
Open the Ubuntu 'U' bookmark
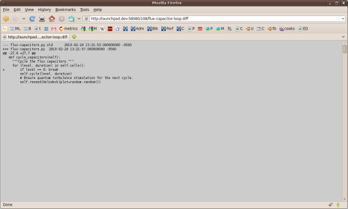pyautogui.click(x=249, y=28)
